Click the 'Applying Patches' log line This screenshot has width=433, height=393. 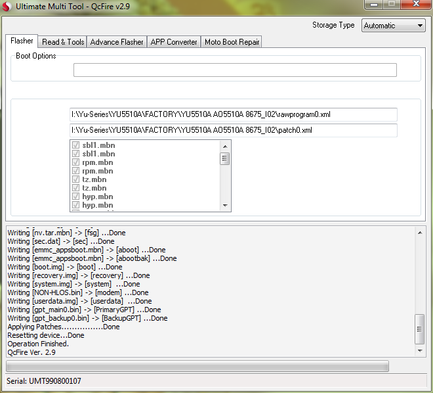tap(64, 327)
